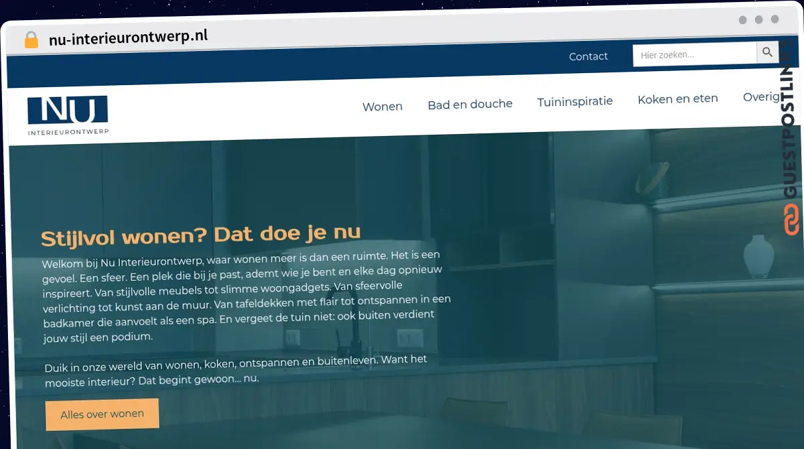This screenshot has width=804, height=449.
Task: Open the Wonen menu item
Action: tap(383, 107)
